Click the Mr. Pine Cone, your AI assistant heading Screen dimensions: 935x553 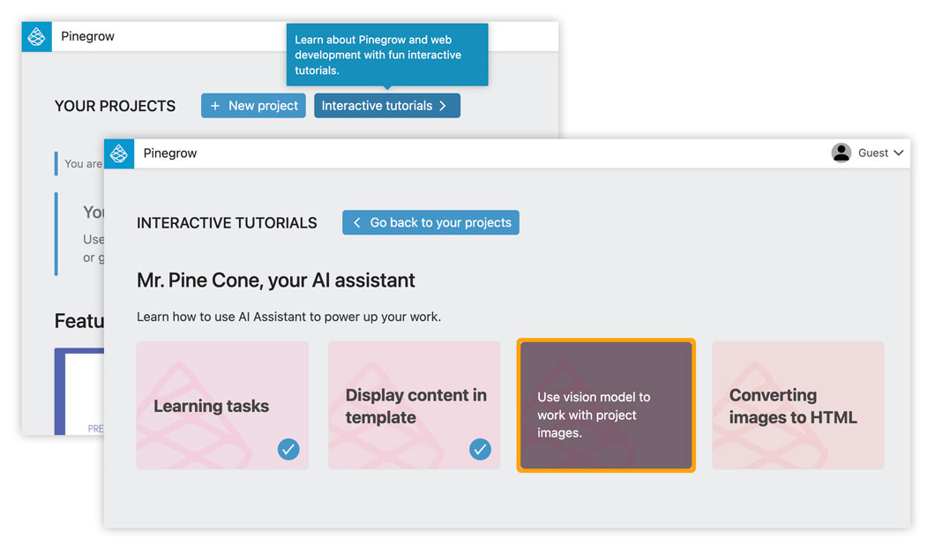click(275, 280)
